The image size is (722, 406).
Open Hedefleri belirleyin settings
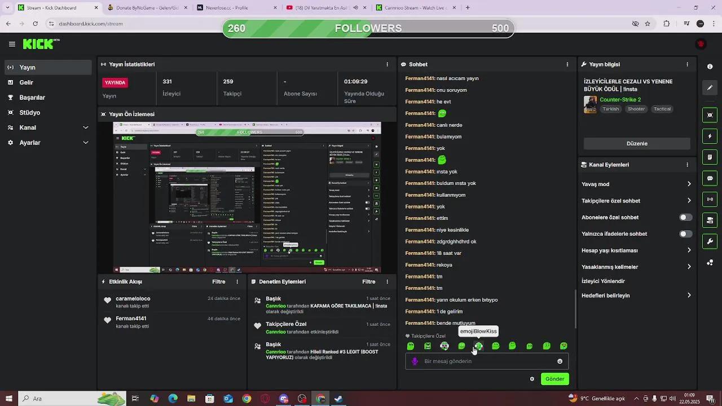pyautogui.click(x=636, y=295)
